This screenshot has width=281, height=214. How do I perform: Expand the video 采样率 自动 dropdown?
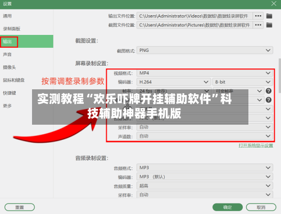205,127
